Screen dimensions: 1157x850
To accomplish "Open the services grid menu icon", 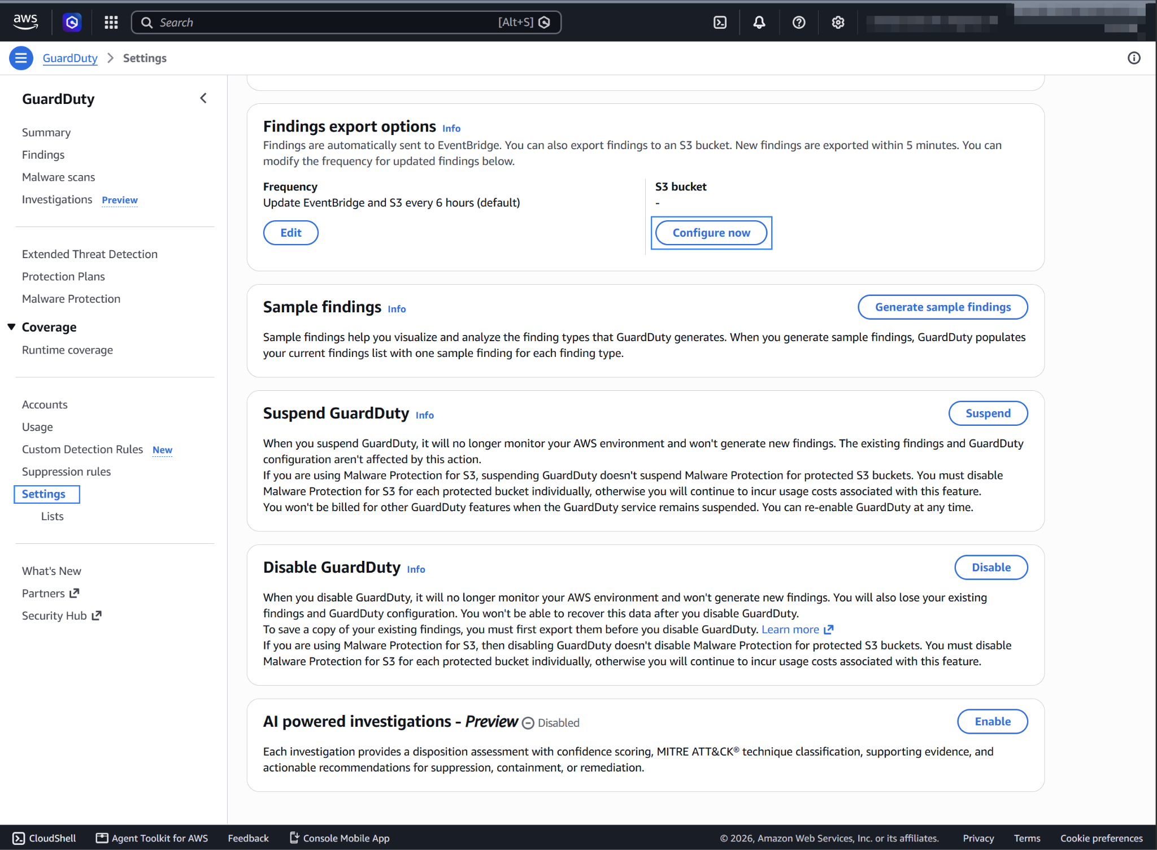I will [111, 22].
